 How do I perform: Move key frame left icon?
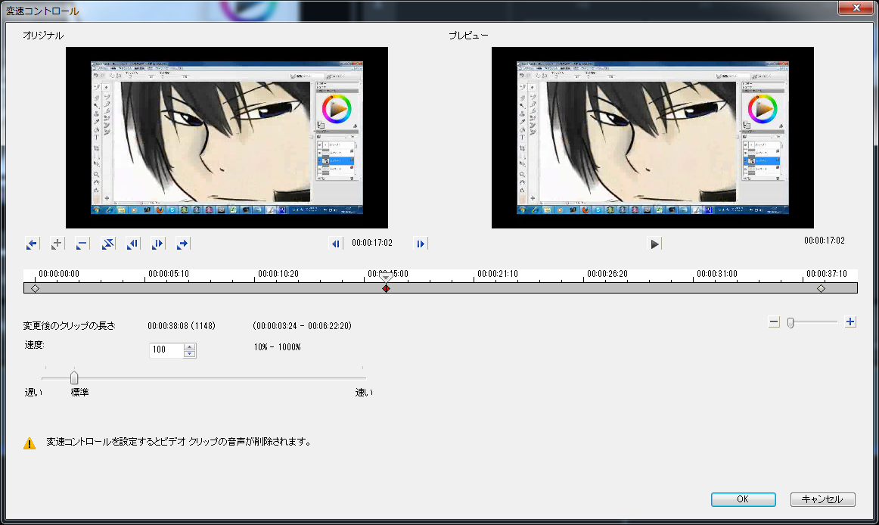[133, 244]
